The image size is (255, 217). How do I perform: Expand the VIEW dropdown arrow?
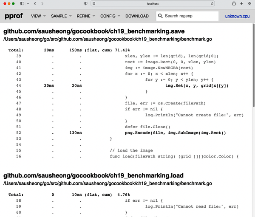44,16
